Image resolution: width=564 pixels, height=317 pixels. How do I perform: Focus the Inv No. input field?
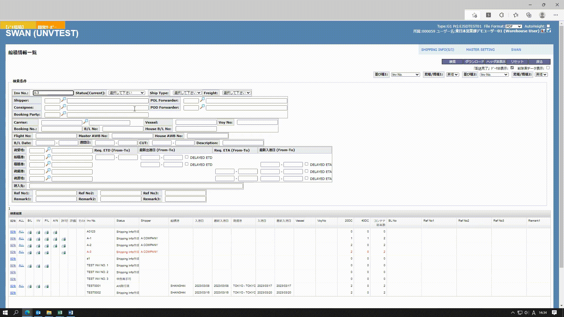(x=53, y=93)
